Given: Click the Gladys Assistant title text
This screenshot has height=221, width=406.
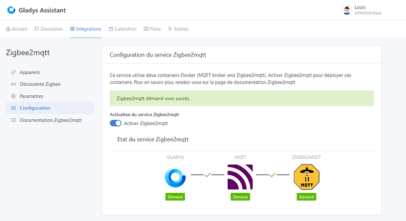Looking at the screenshot, I should click(42, 11).
